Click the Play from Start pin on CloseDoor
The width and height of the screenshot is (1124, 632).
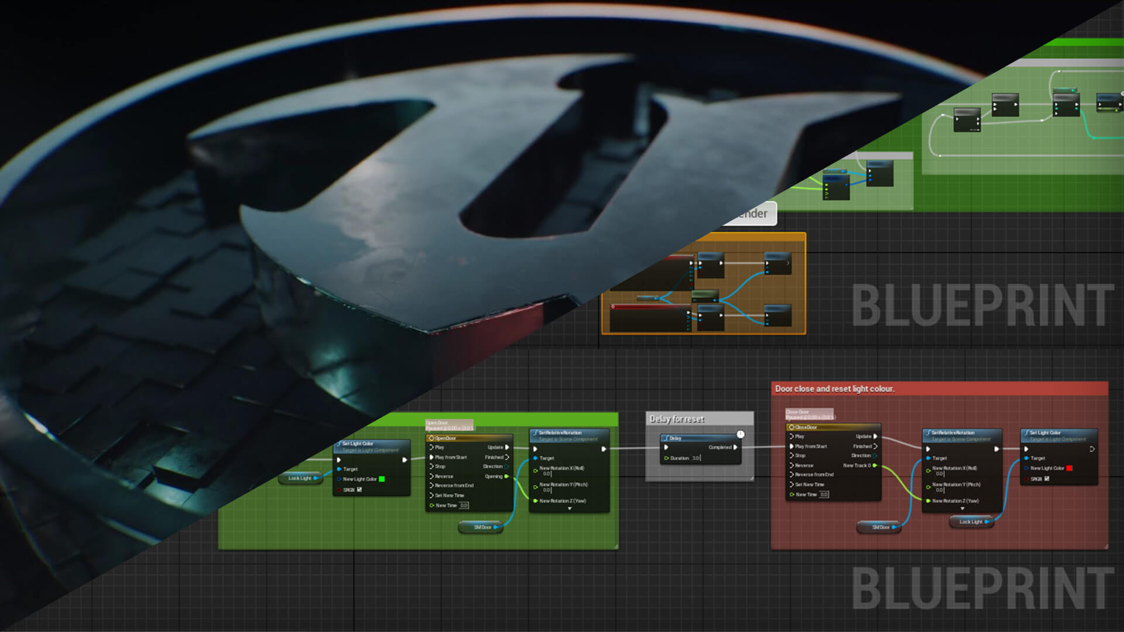(x=791, y=446)
